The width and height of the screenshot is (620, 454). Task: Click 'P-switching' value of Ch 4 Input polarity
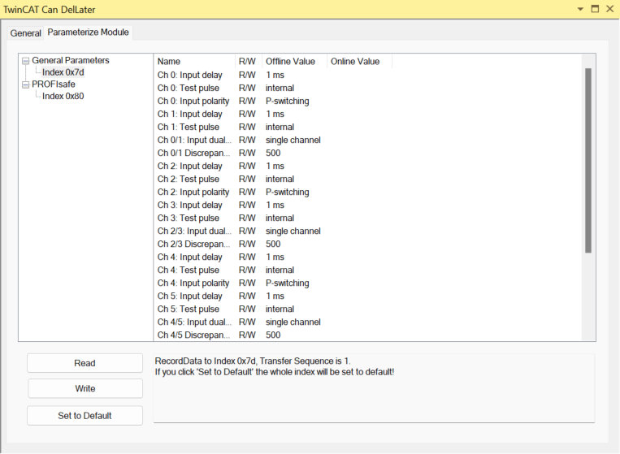tap(287, 283)
